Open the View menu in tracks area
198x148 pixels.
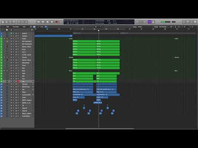(24, 27)
